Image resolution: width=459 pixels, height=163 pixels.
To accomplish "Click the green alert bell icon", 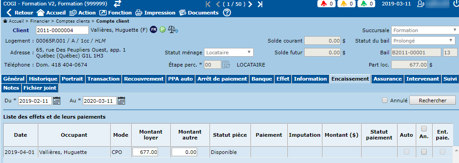I will point(362,4).
